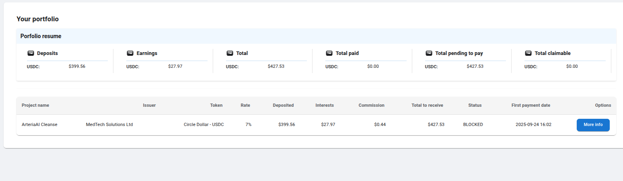
Task: Select the ArteriaAI Cleanse project name
Action: 39,125
